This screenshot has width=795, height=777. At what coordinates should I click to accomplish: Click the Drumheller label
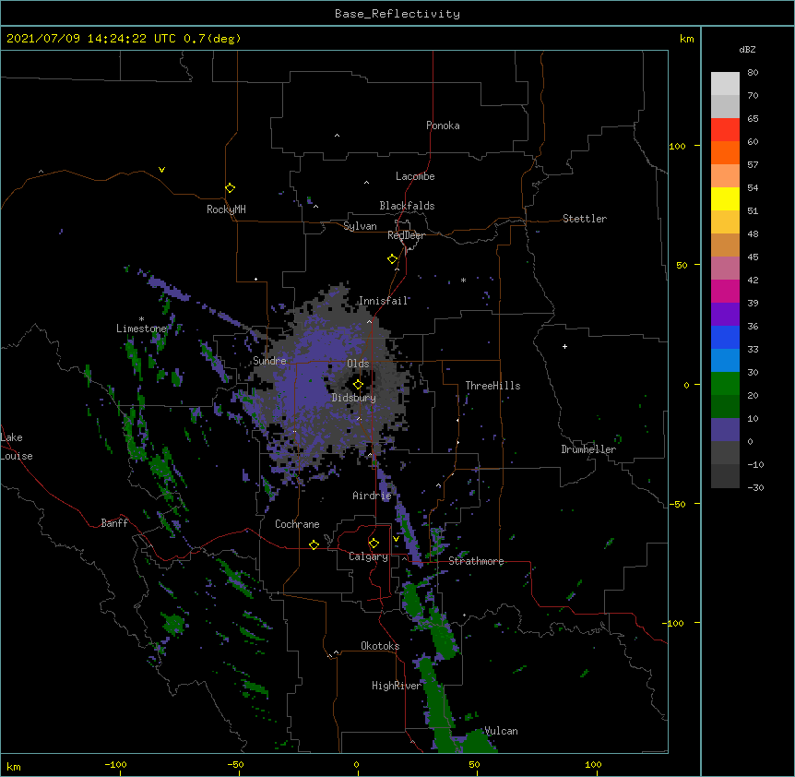588,449
